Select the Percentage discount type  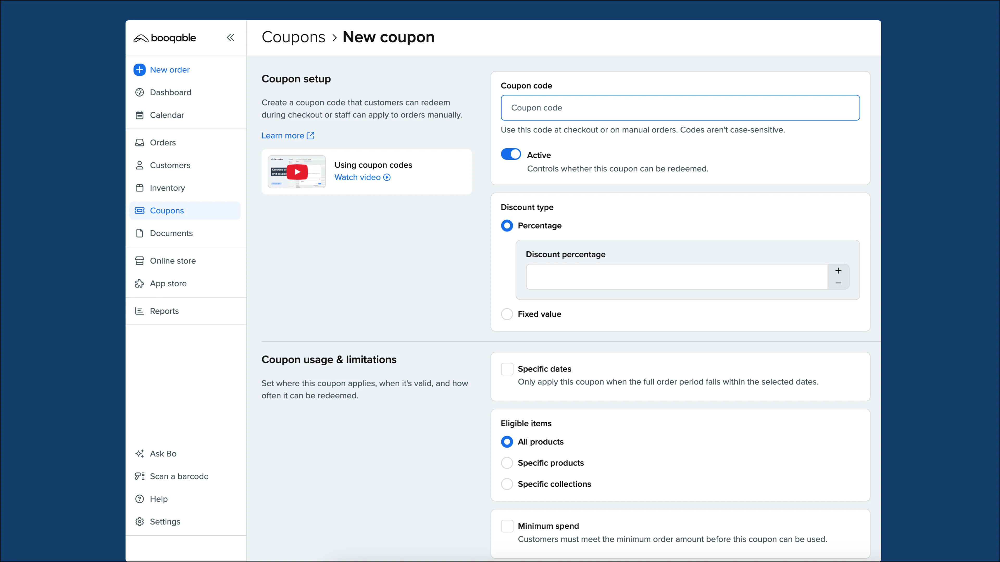pyautogui.click(x=507, y=226)
